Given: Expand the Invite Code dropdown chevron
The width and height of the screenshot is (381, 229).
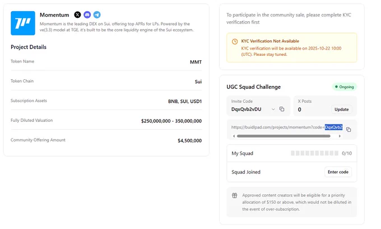Looking at the screenshot, I should coord(273,109).
